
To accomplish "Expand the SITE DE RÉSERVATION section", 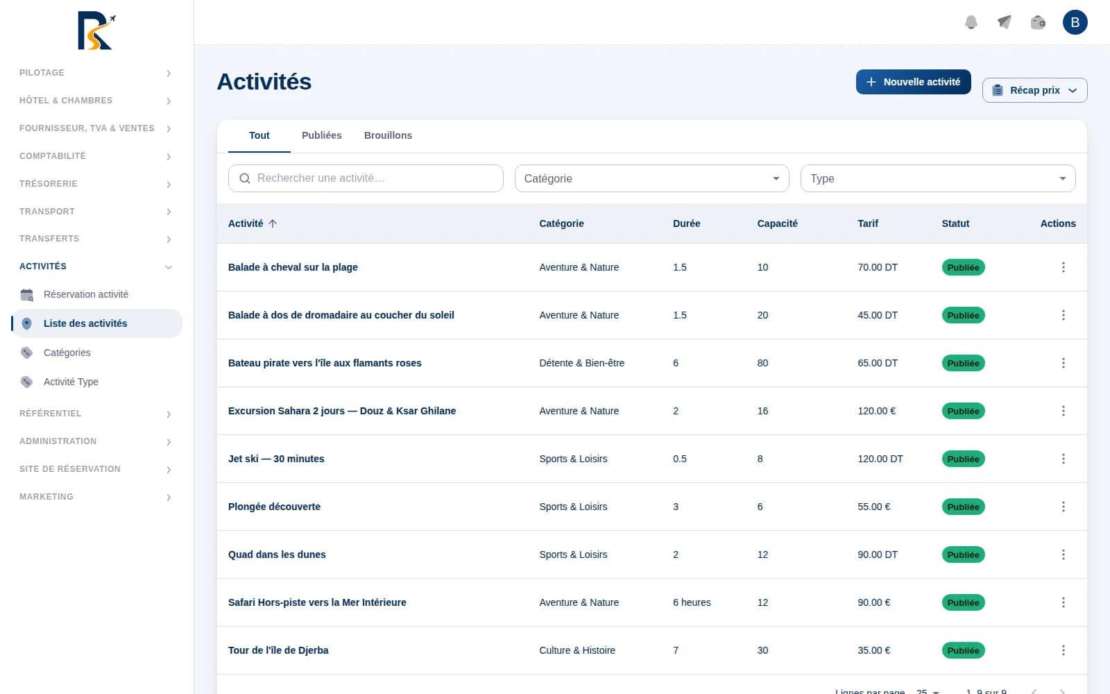I will pos(96,469).
